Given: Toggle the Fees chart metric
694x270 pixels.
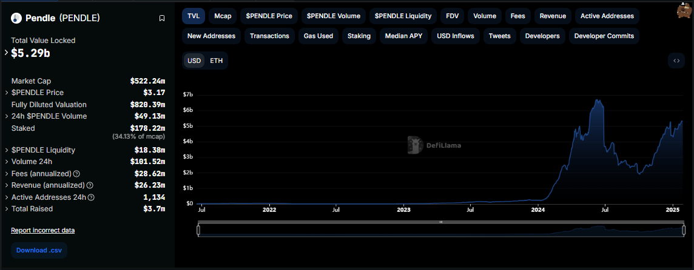Looking at the screenshot, I should (518, 16).
